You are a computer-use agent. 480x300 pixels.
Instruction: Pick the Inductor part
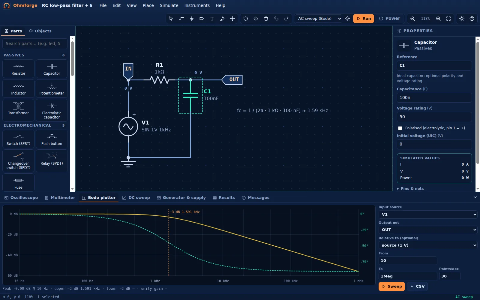(18, 88)
